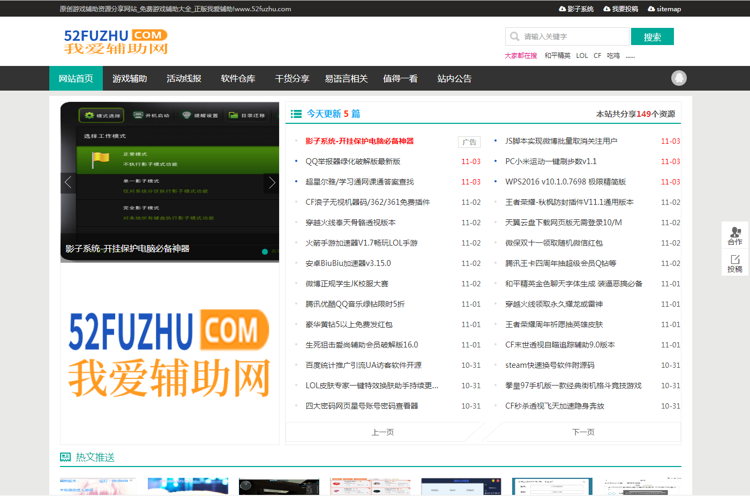Open the 游戏辅助 navigation menu
This screenshot has height=496, width=750.
pos(130,79)
